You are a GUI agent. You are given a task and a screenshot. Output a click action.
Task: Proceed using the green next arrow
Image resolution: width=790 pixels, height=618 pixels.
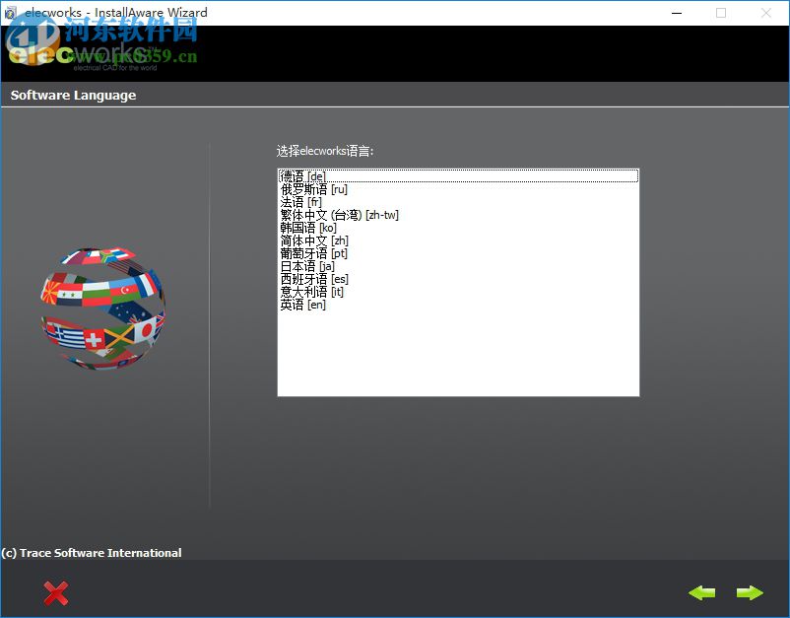750,592
